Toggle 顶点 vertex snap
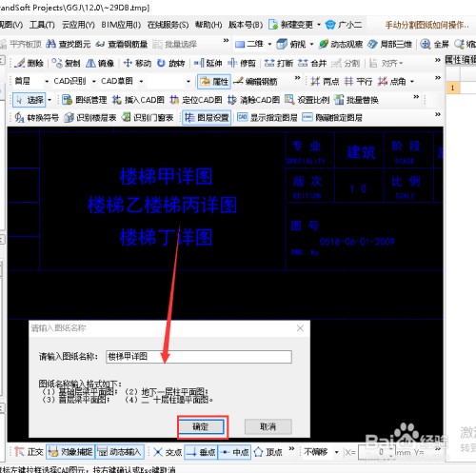The height and width of the screenshot is (473, 476). (x=268, y=452)
